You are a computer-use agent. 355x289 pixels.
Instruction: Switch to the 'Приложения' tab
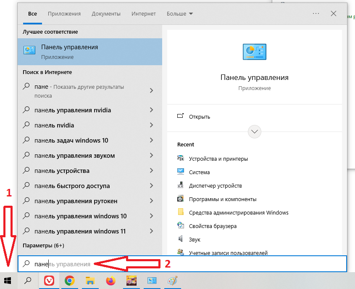(x=64, y=14)
